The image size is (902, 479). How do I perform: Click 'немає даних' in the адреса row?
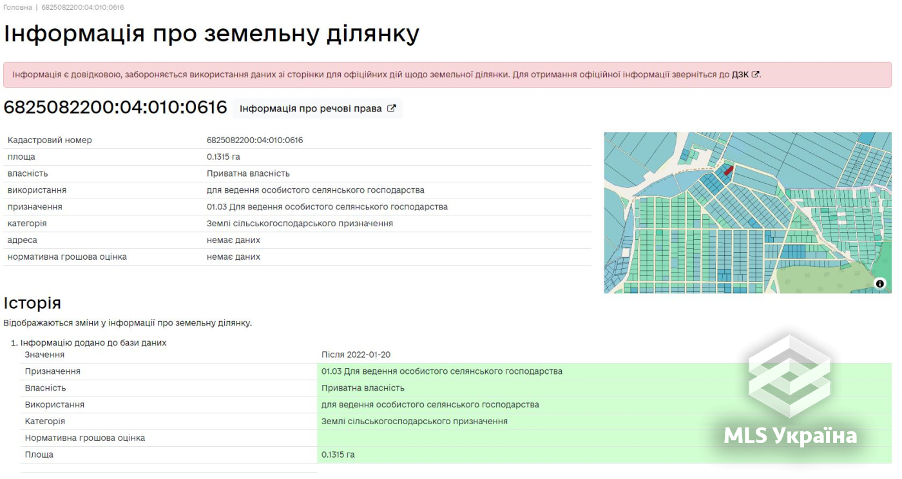point(233,240)
